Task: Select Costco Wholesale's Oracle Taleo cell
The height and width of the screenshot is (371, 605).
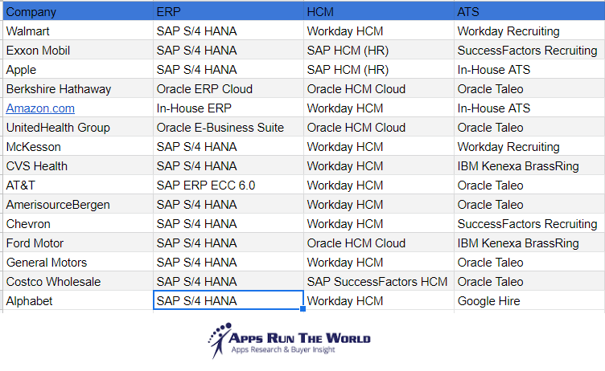Action: click(x=529, y=281)
